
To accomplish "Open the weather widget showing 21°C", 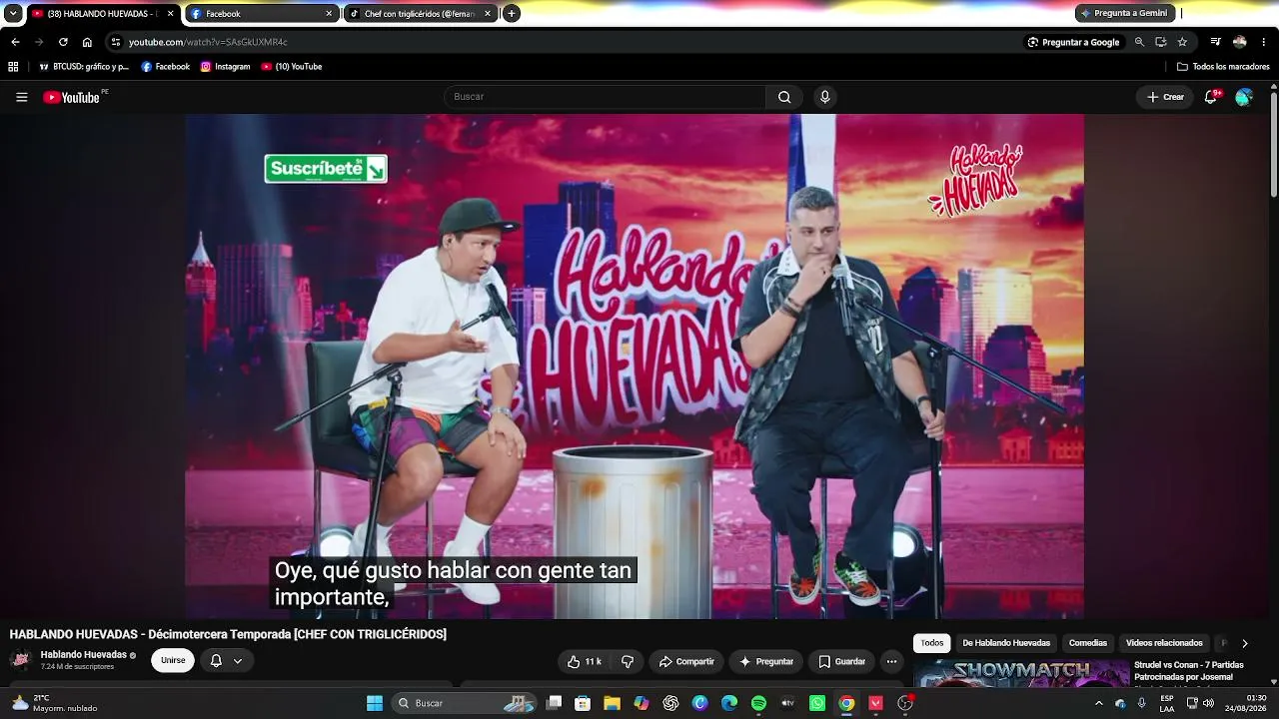I will click(x=54, y=703).
